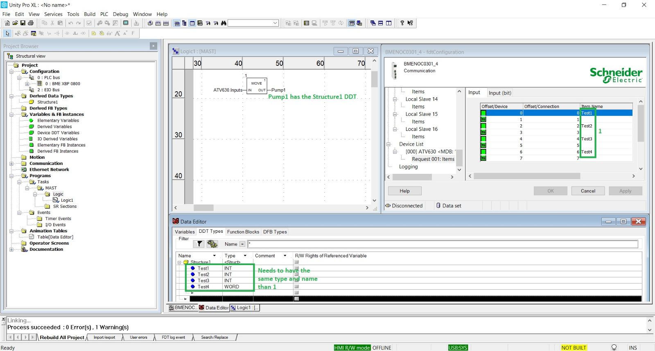Click the PLC rack configuration icon
The height and width of the screenshot is (351, 655).
point(306,23)
